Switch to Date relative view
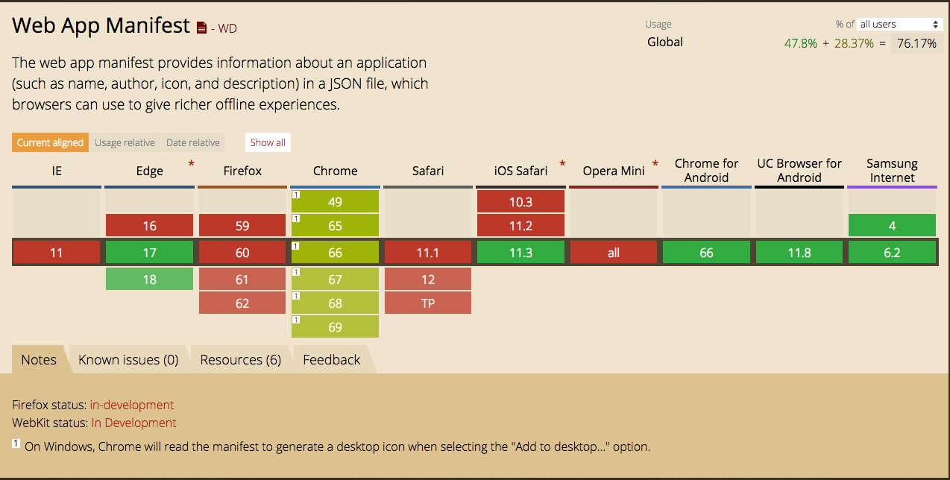This screenshot has width=950, height=480. click(x=193, y=142)
